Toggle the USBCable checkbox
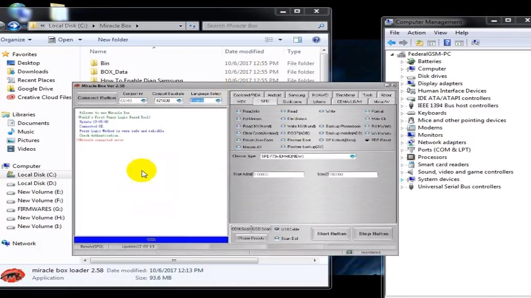 point(277,229)
